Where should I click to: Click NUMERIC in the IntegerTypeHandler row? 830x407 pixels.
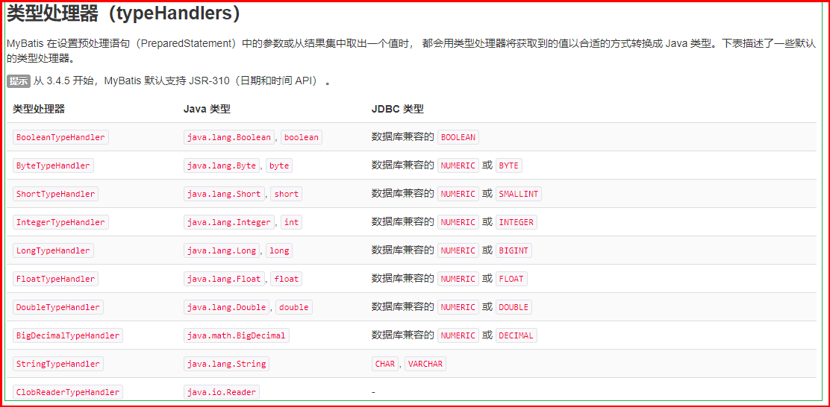(x=458, y=222)
